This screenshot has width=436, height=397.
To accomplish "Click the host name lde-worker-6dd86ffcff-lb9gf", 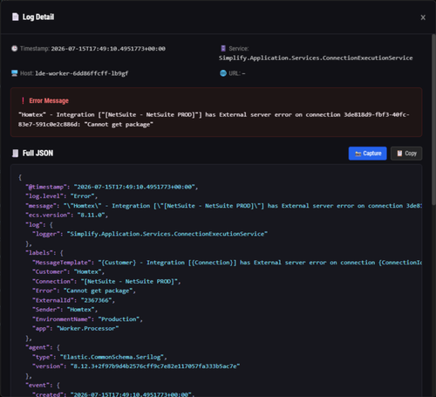I will [82, 73].
